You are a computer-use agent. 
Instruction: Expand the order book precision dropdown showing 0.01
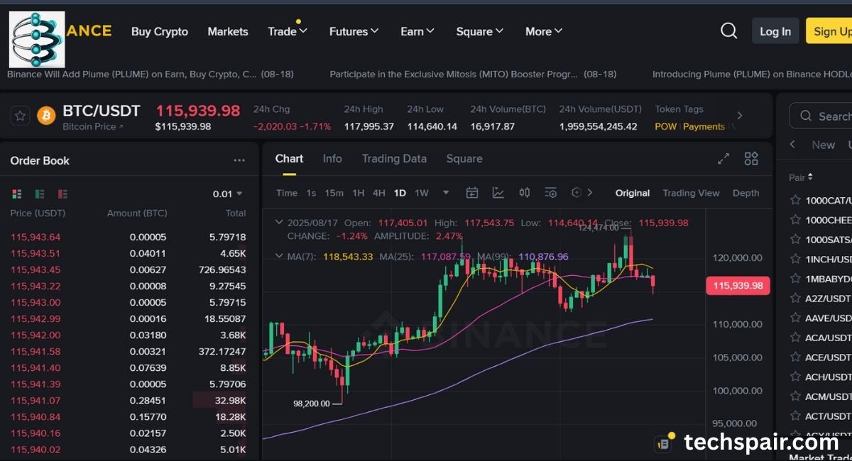[229, 192]
